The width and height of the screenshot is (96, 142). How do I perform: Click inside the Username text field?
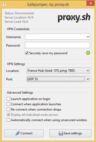(55, 37)
